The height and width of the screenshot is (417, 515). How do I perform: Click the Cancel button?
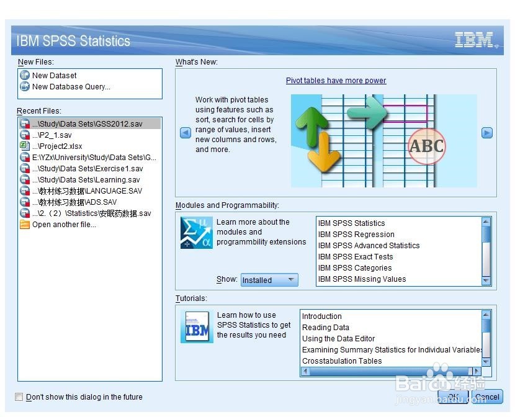[487, 397]
